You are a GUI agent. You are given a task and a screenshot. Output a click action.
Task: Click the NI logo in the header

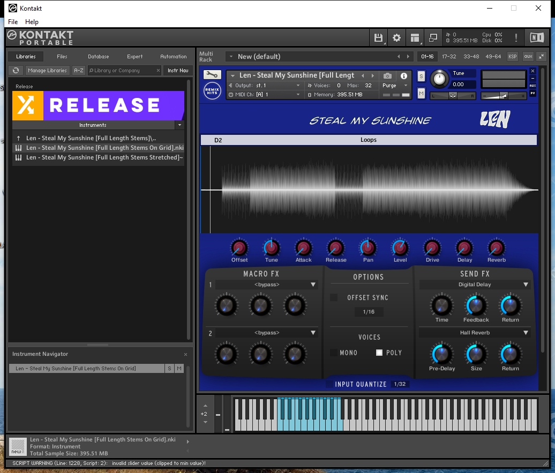tap(537, 37)
